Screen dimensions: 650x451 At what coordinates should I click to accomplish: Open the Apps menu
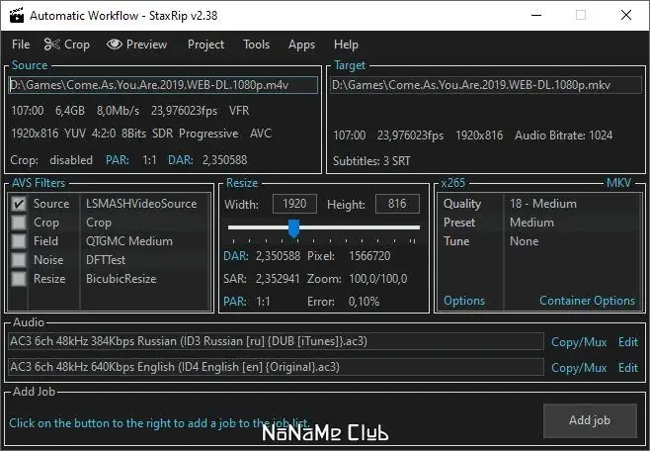[x=301, y=45]
